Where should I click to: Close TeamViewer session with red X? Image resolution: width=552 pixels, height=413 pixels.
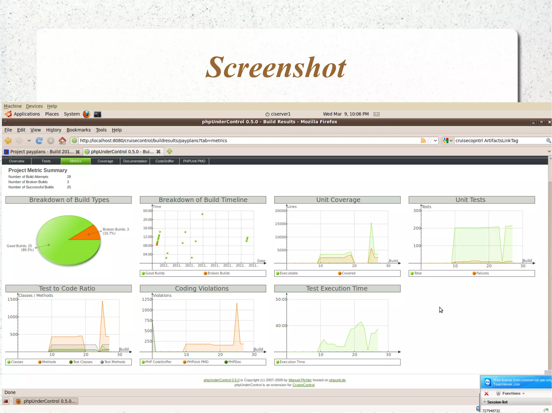487,393
